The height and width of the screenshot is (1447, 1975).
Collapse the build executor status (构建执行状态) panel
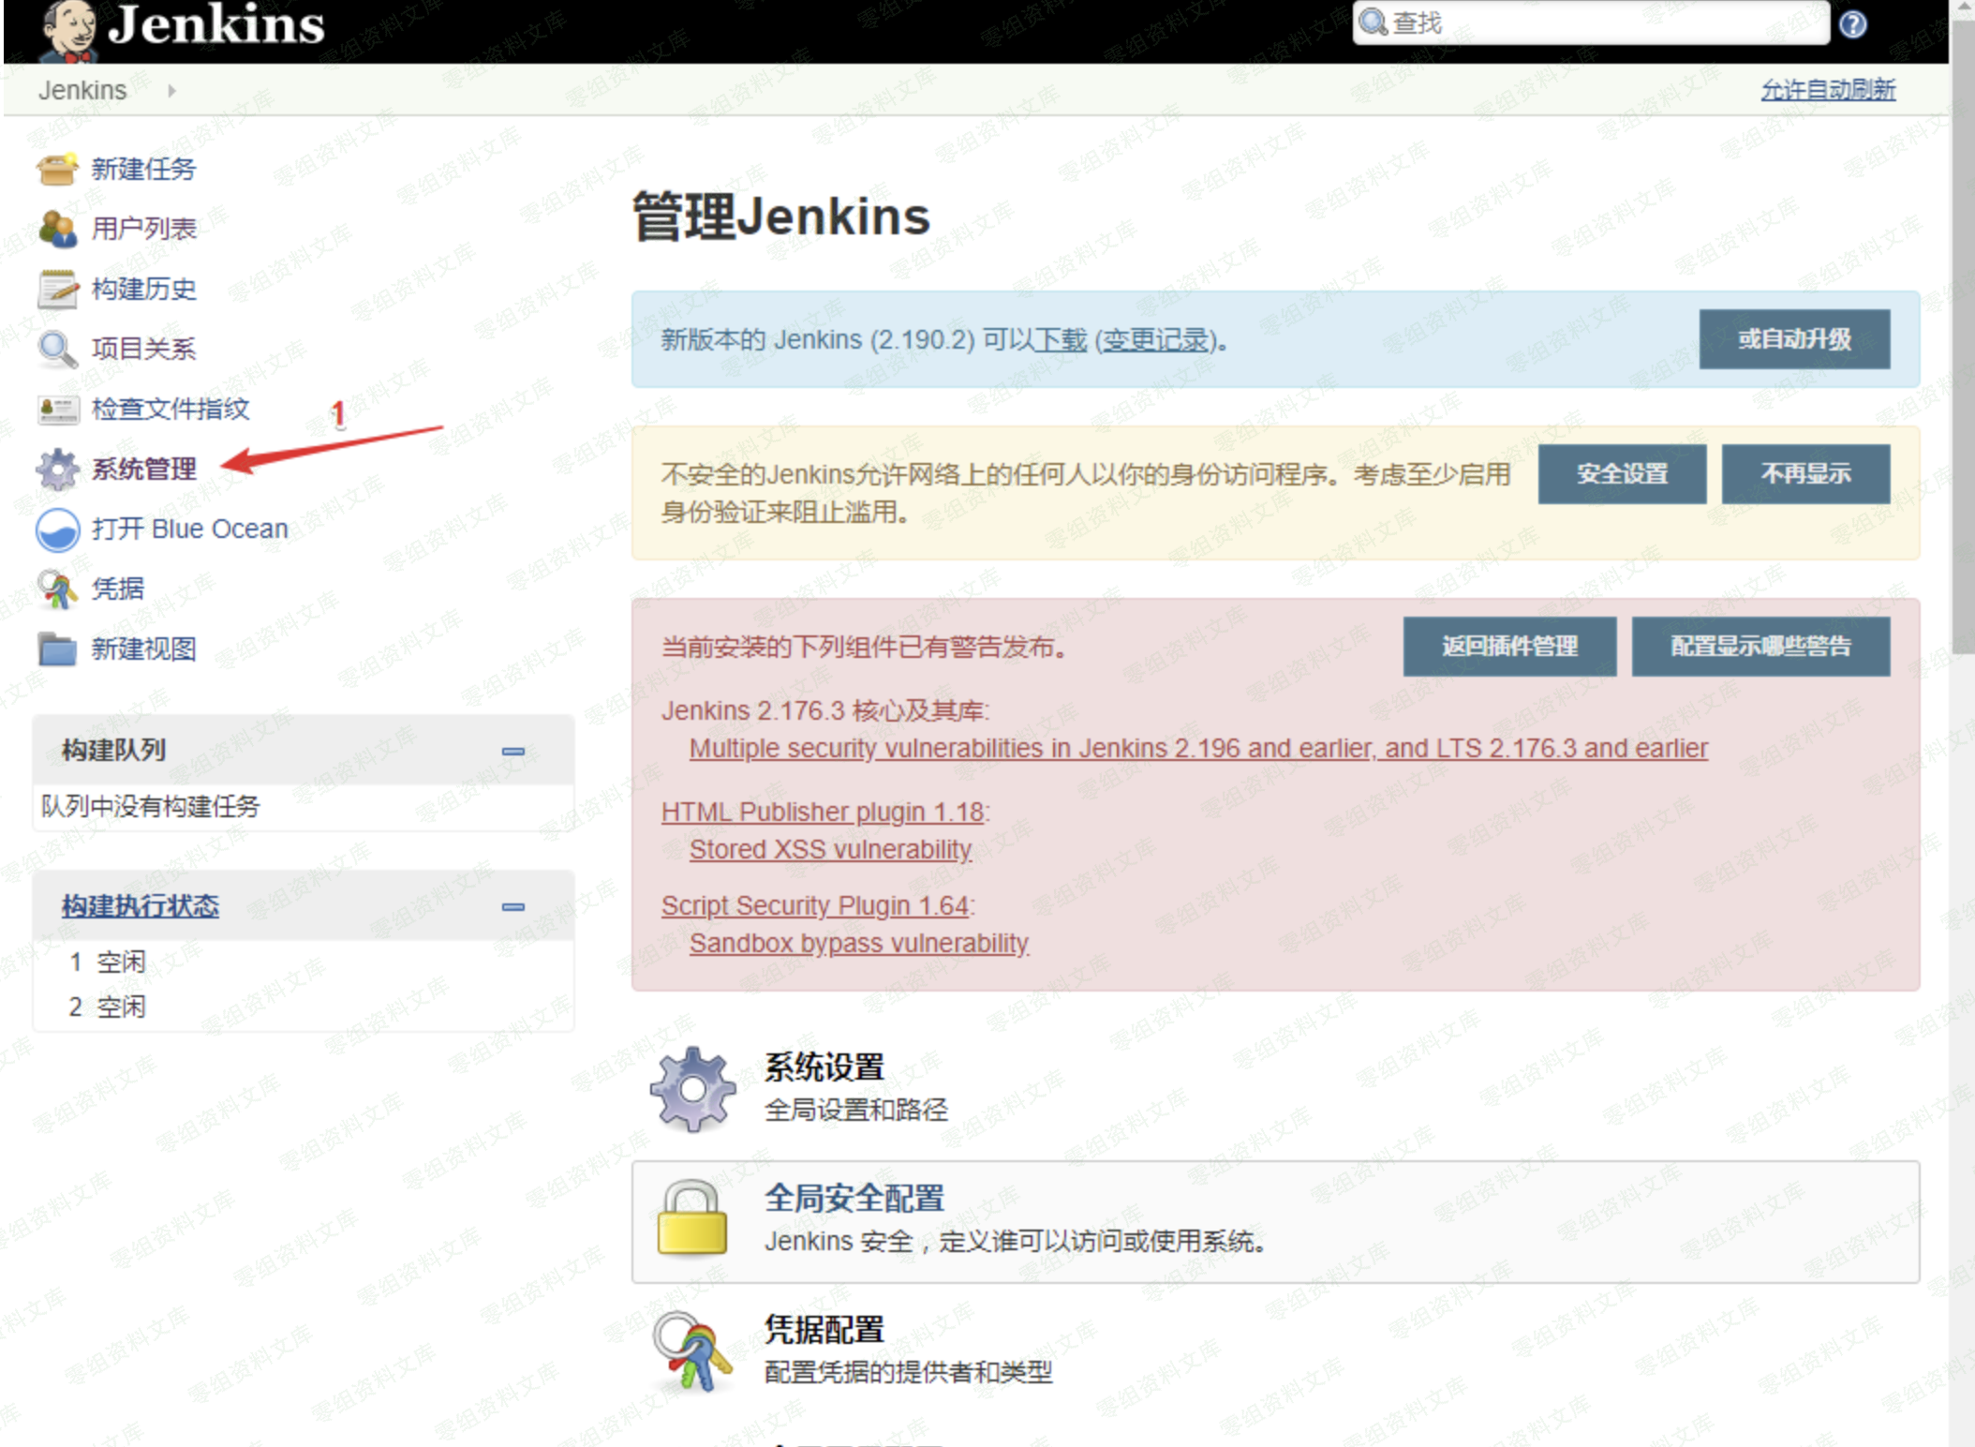(512, 906)
